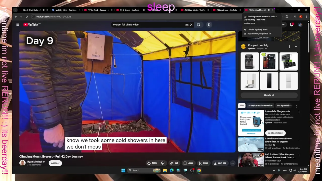Open the Ryan Mitchell channel name link

click(35, 162)
